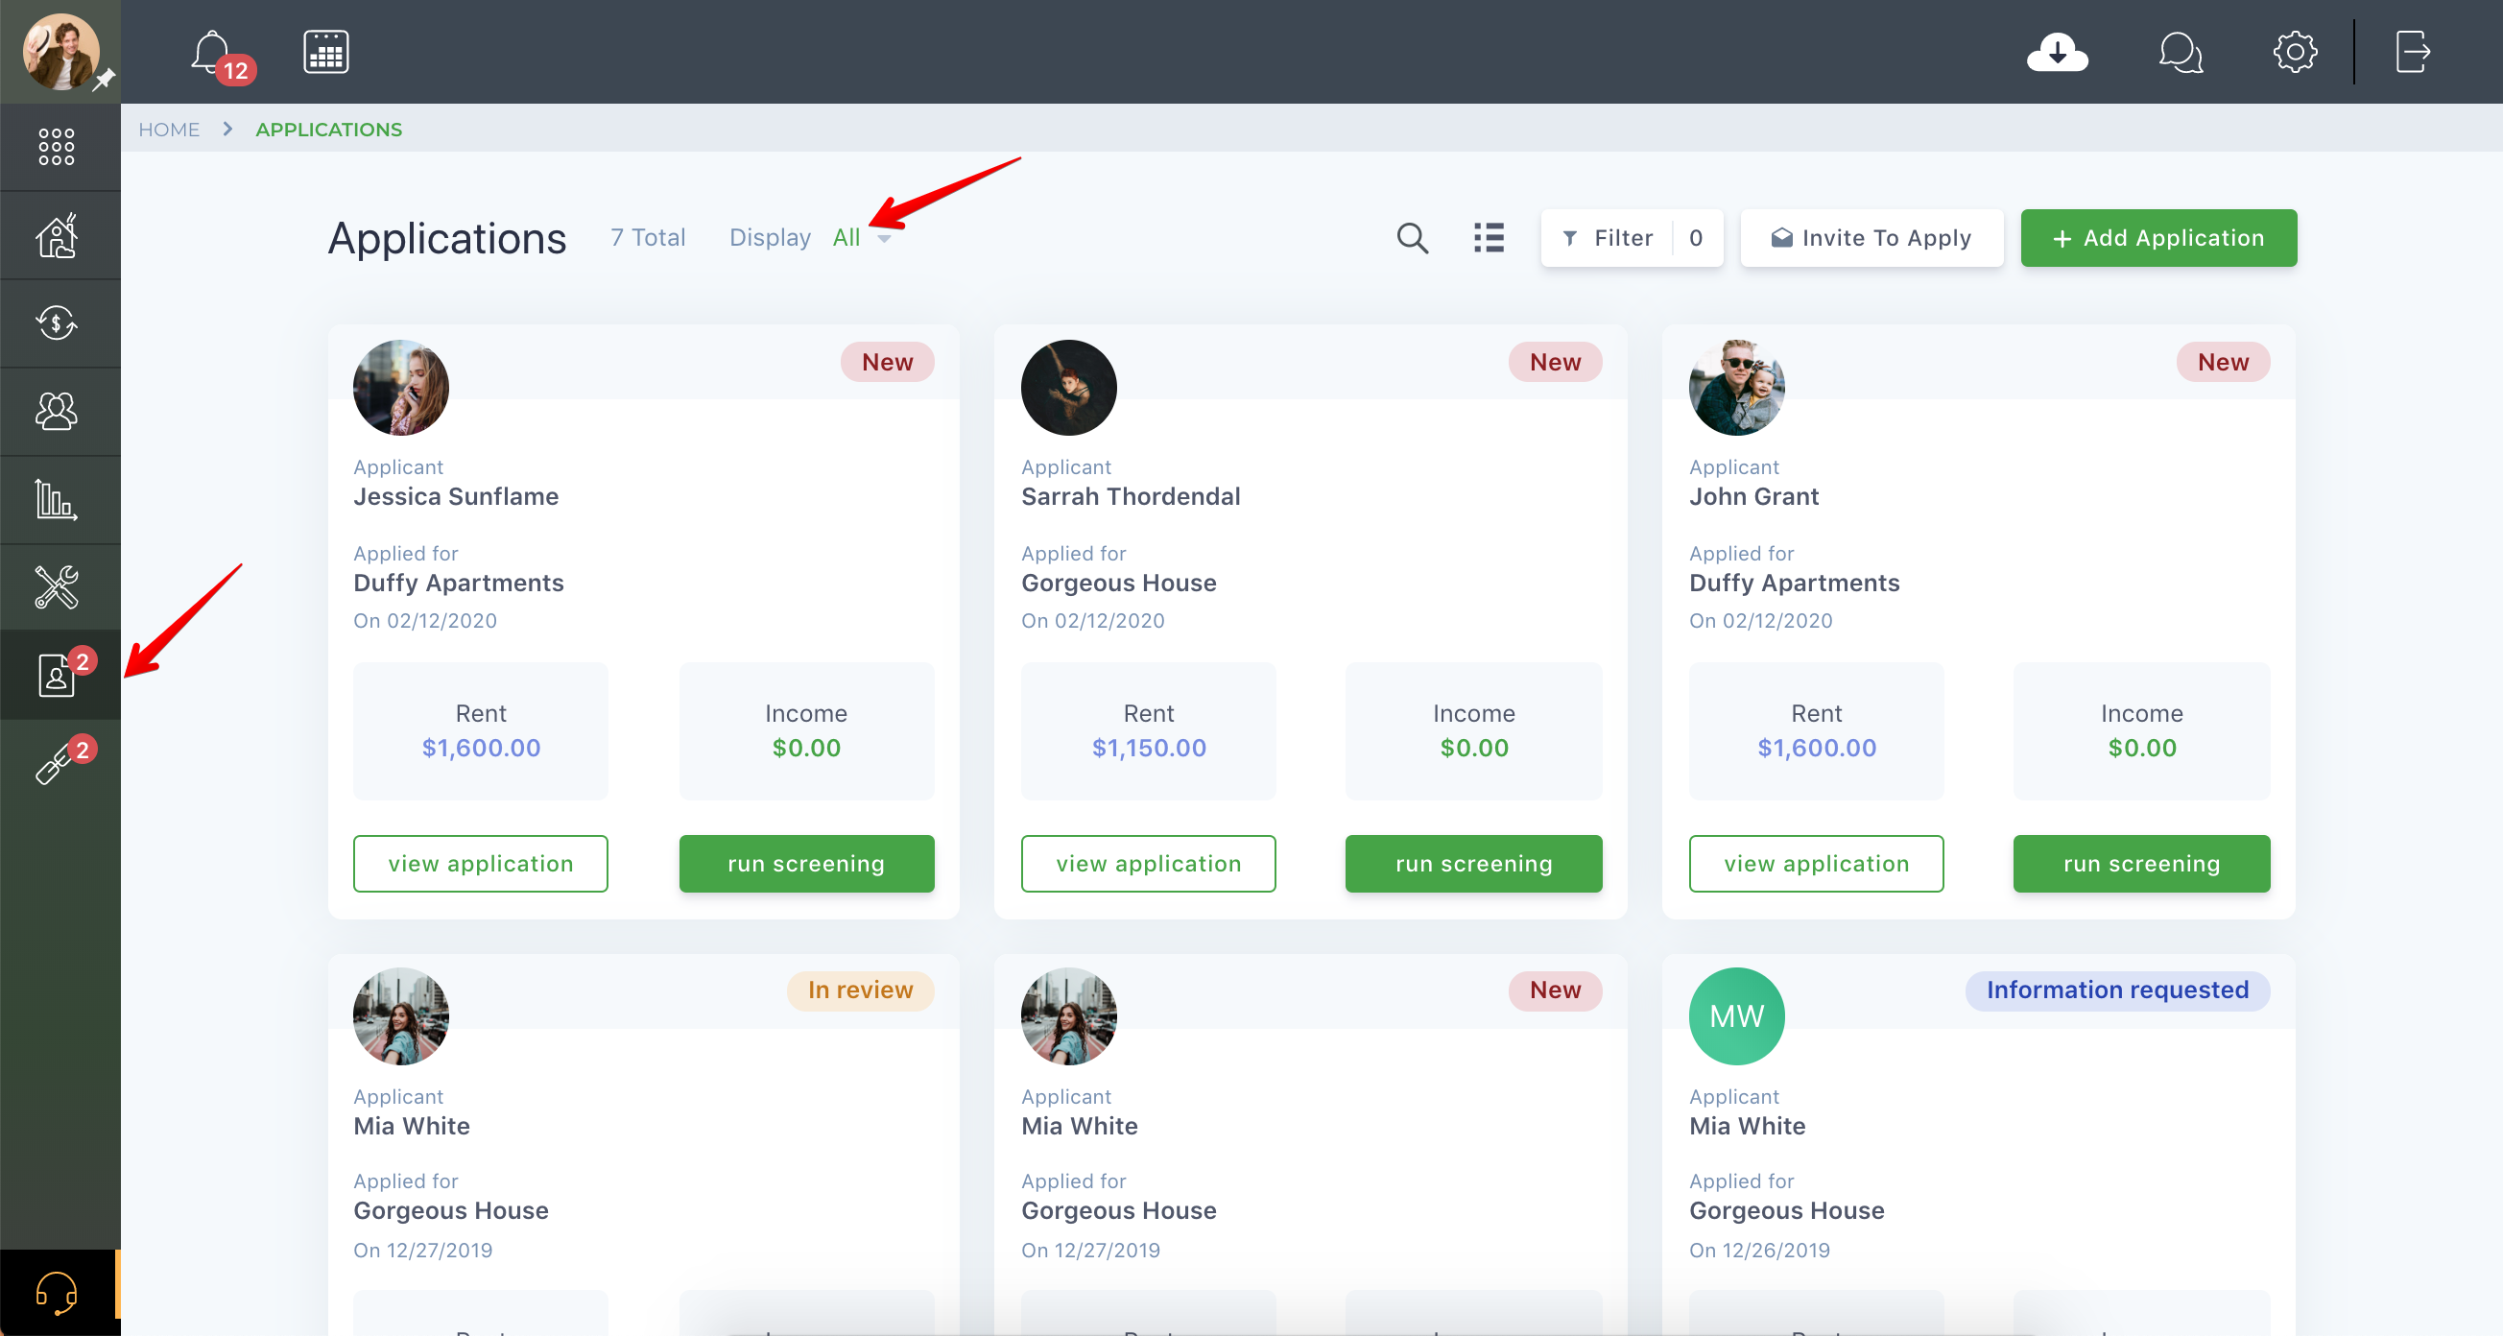Click New badge on John Grant card
Viewport: 2503px width, 1336px height.
tap(2223, 363)
